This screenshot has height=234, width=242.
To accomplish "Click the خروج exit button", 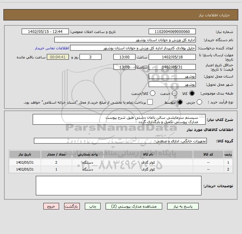I will click(x=51, y=206).
